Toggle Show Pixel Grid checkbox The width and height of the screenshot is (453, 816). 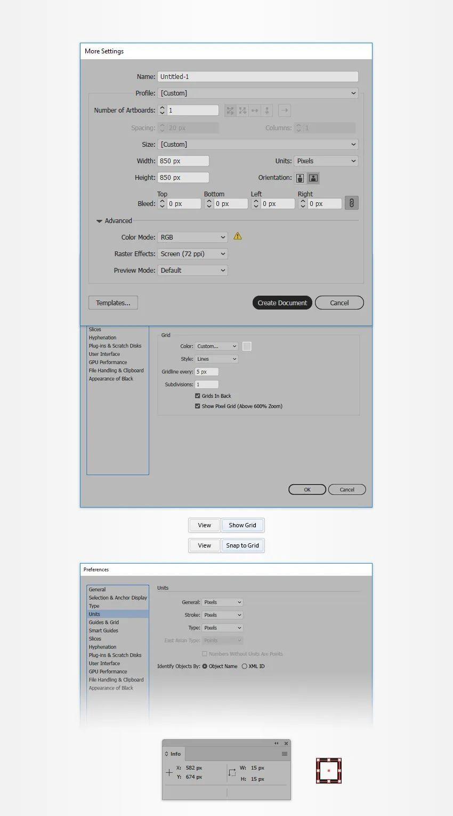[x=198, y=406]
